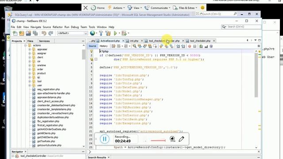
Task: Expand the assigner folder
Action: click(30, 53)
